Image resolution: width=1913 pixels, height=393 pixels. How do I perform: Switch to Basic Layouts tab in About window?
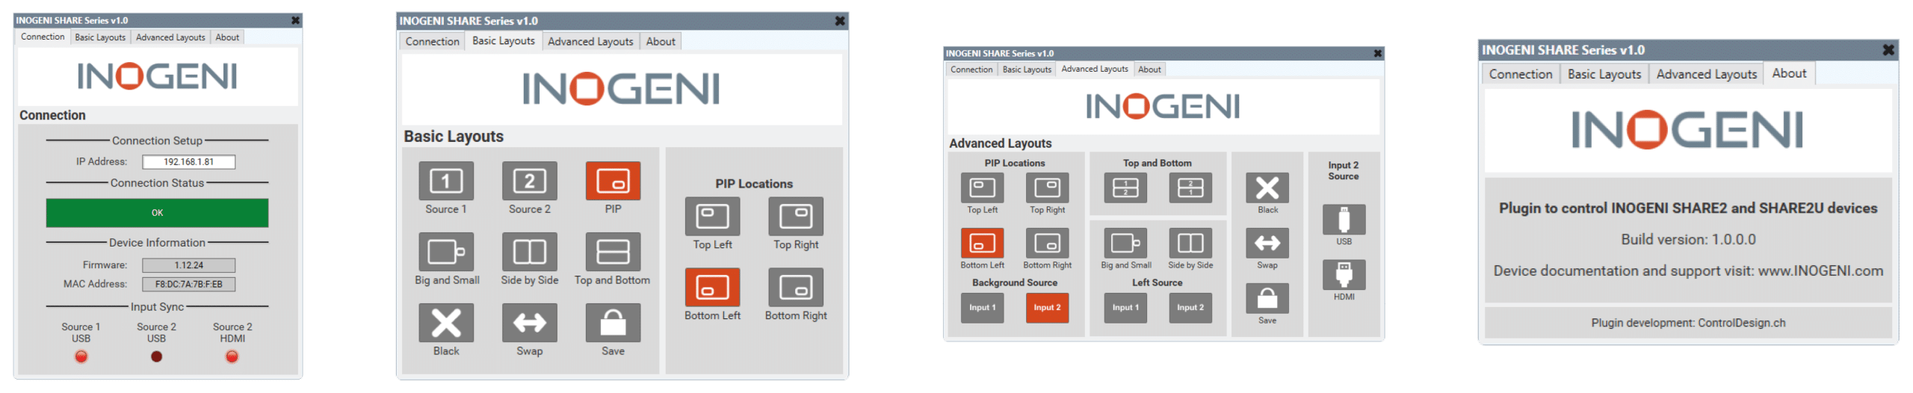tap(1604, 74)
